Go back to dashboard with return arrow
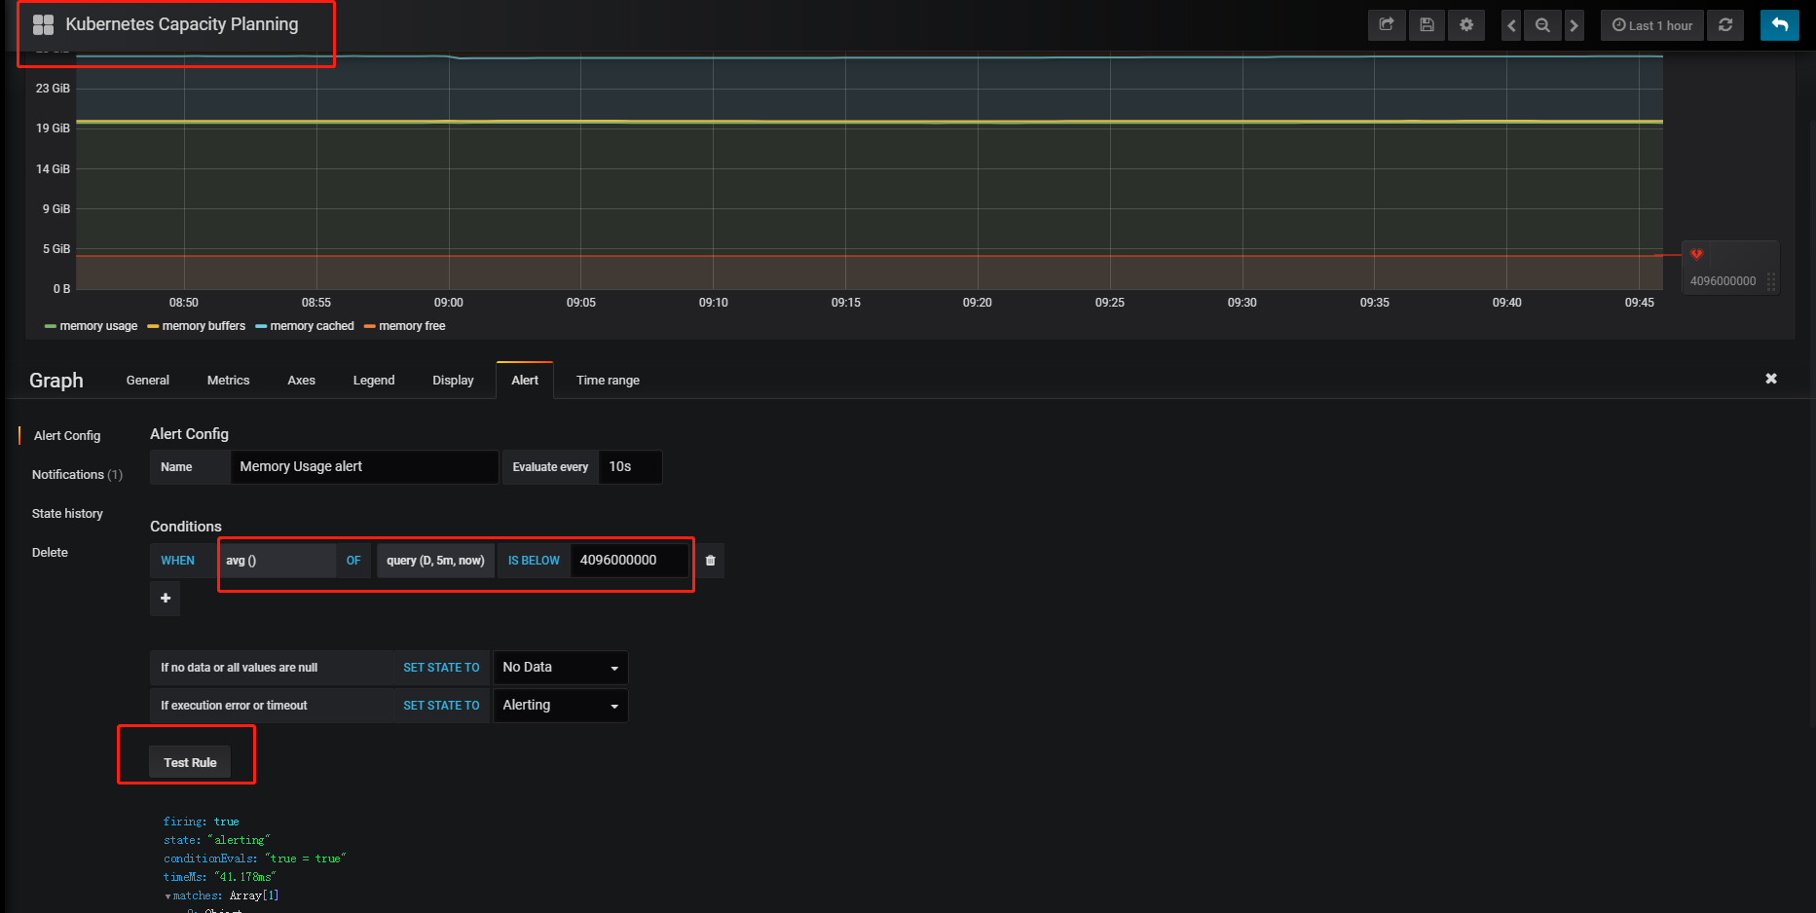 1780,25
